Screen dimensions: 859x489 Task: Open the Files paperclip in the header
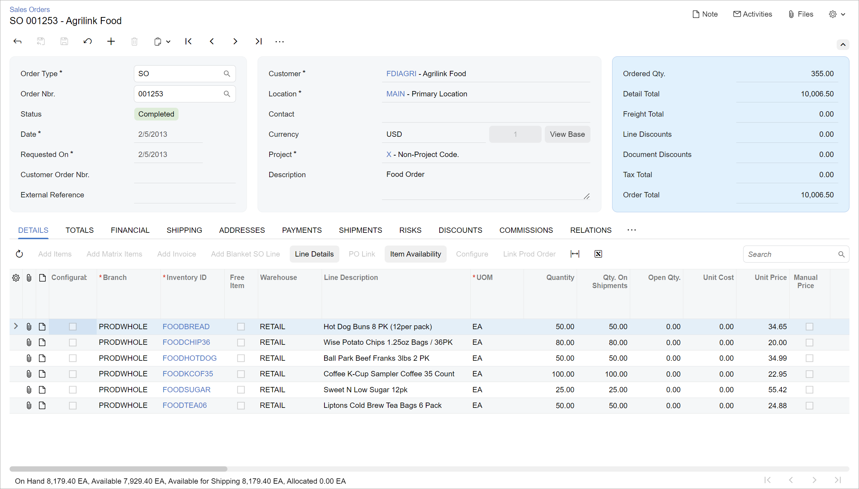801,14
